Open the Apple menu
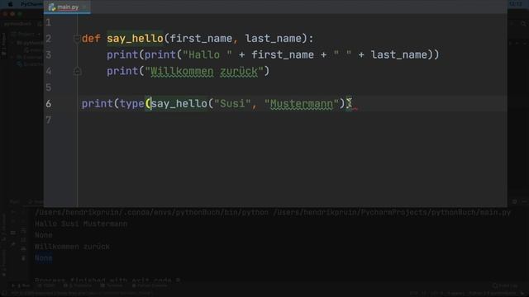Viewport: 529px width, 297px height. pos(10,4)
